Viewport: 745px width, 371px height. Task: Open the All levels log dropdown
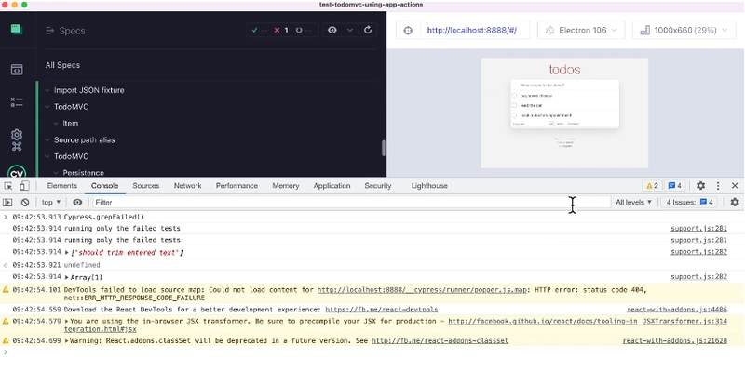633,203
